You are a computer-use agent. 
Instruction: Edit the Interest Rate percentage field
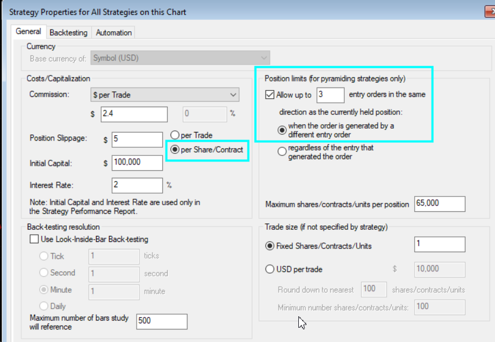[137, 185]
